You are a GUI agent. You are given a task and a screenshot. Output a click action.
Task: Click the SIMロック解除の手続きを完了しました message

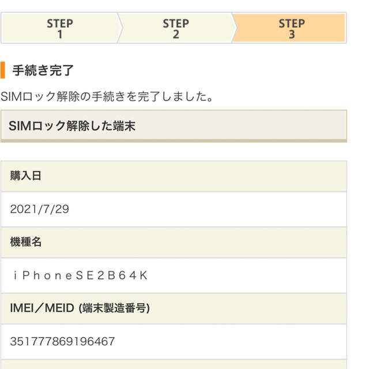(107, 96)
